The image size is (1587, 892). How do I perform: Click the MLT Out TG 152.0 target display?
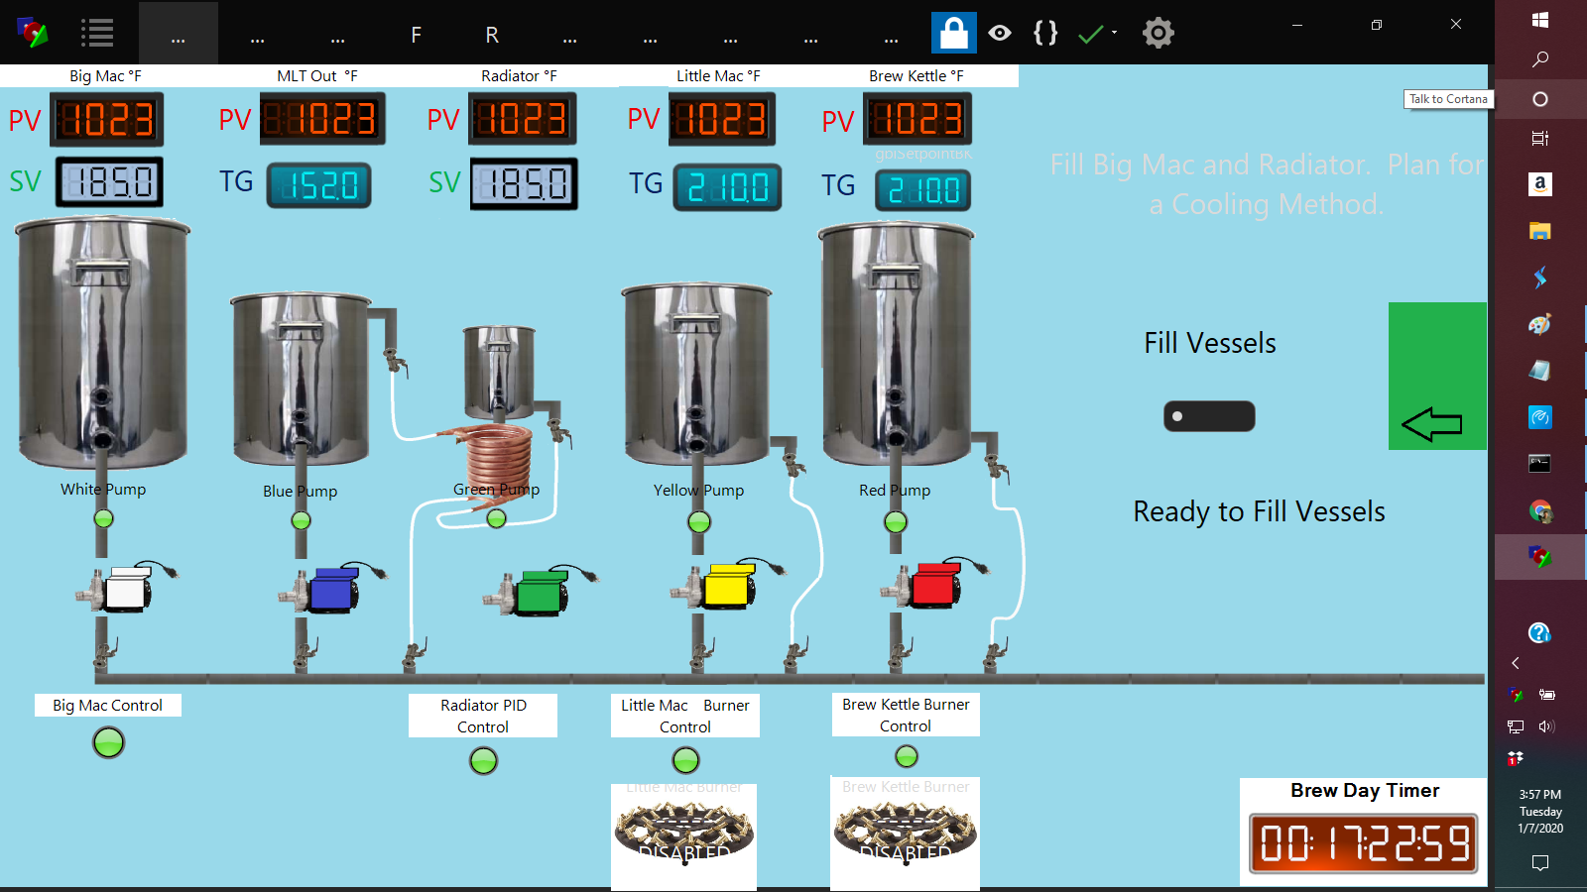click(319, 185)
